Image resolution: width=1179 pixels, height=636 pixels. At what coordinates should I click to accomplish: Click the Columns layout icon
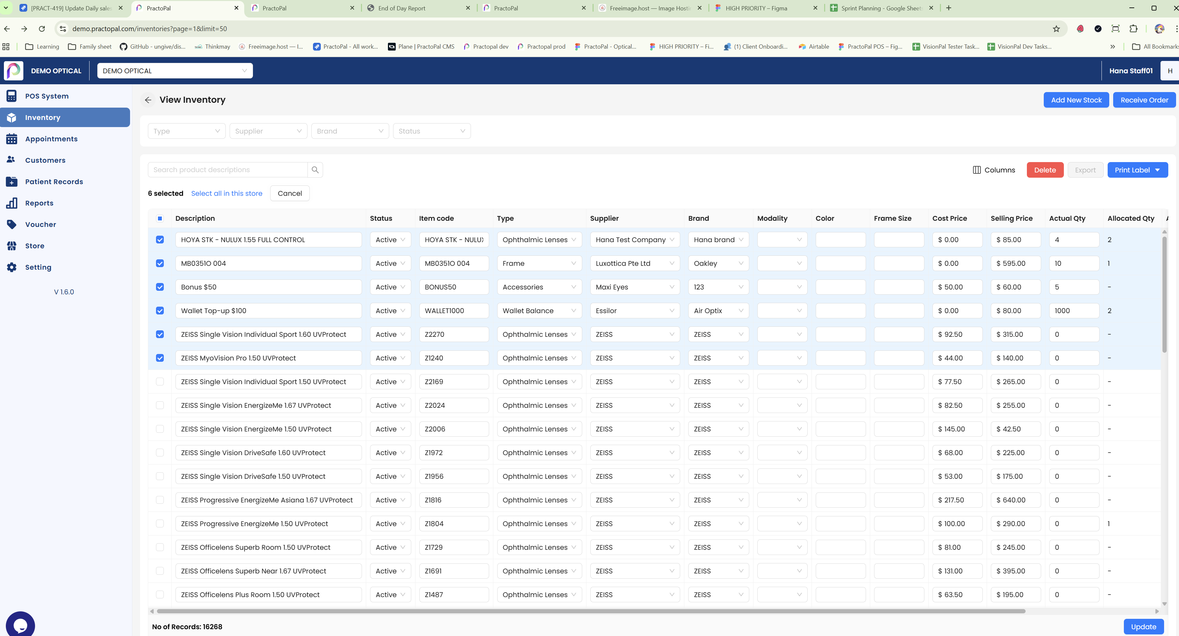pos(976,170)
